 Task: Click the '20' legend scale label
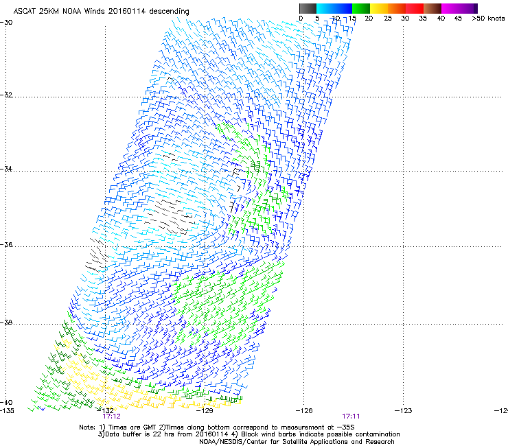[x=369, y=19]
